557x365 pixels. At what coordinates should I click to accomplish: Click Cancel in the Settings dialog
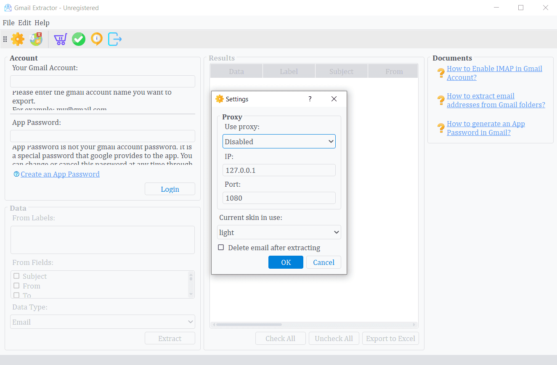coord(324,262)
